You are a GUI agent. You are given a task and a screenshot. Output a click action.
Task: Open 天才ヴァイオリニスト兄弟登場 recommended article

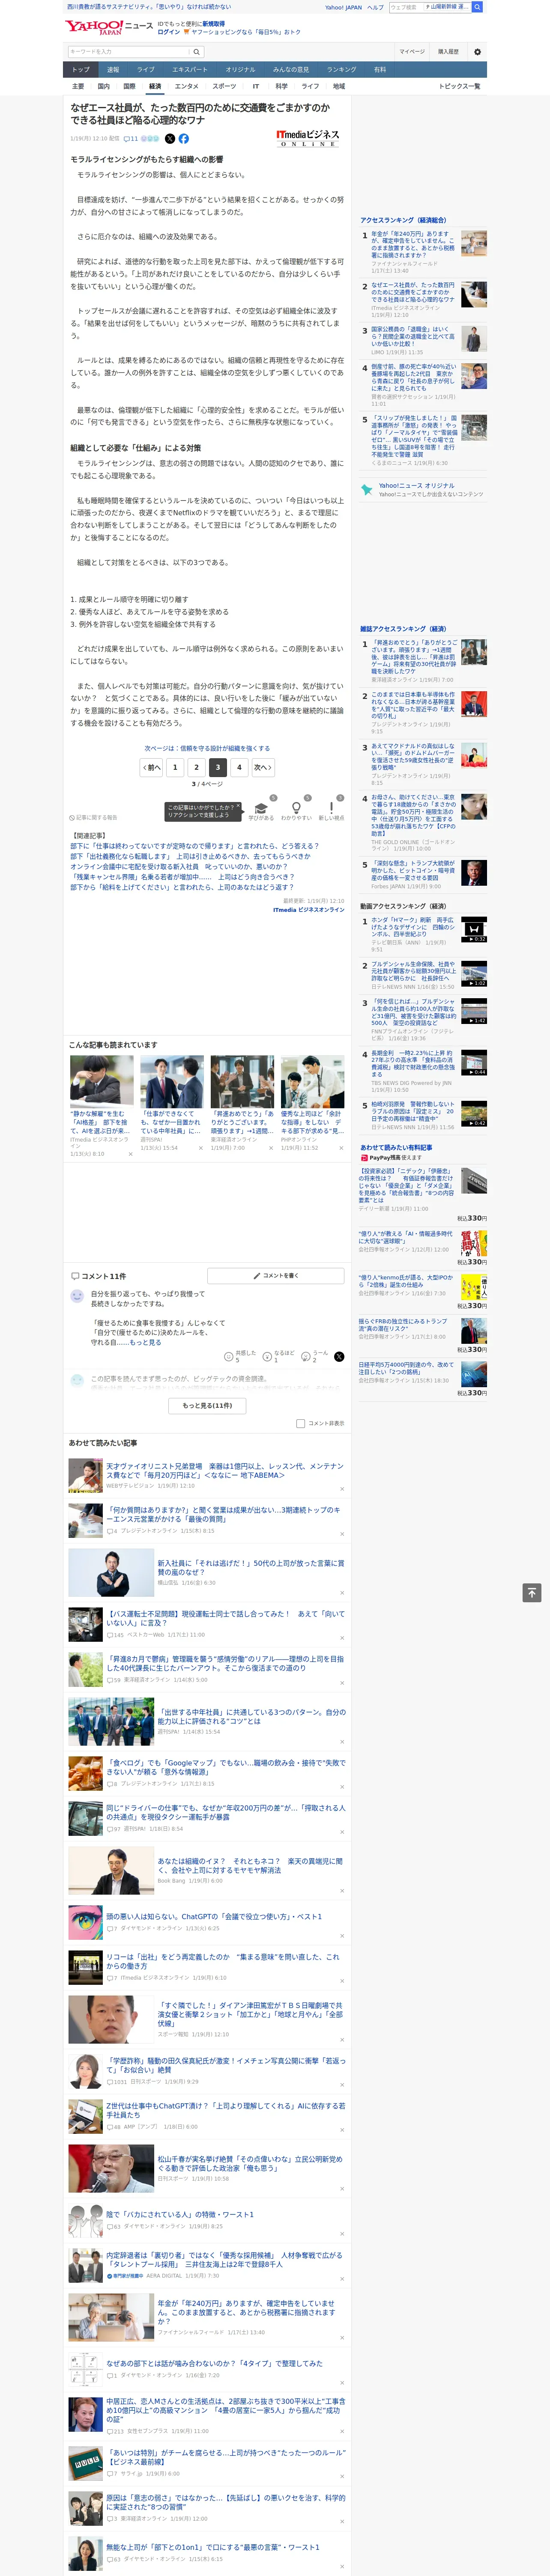pyautogui.click(x=224, y=1470)
